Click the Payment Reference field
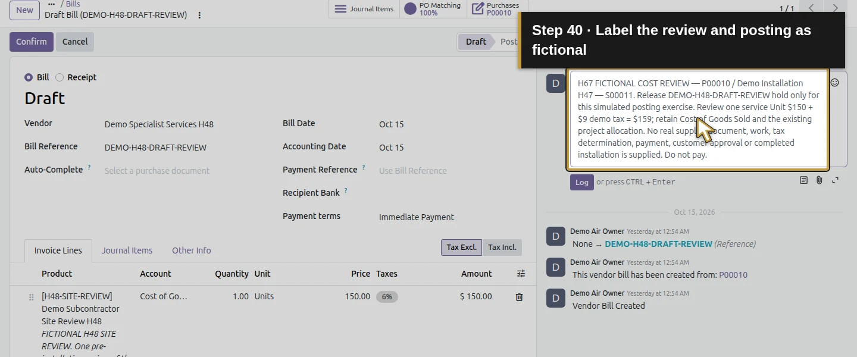The height and width of the screenshot is (357, 857). tap(449, 171)
